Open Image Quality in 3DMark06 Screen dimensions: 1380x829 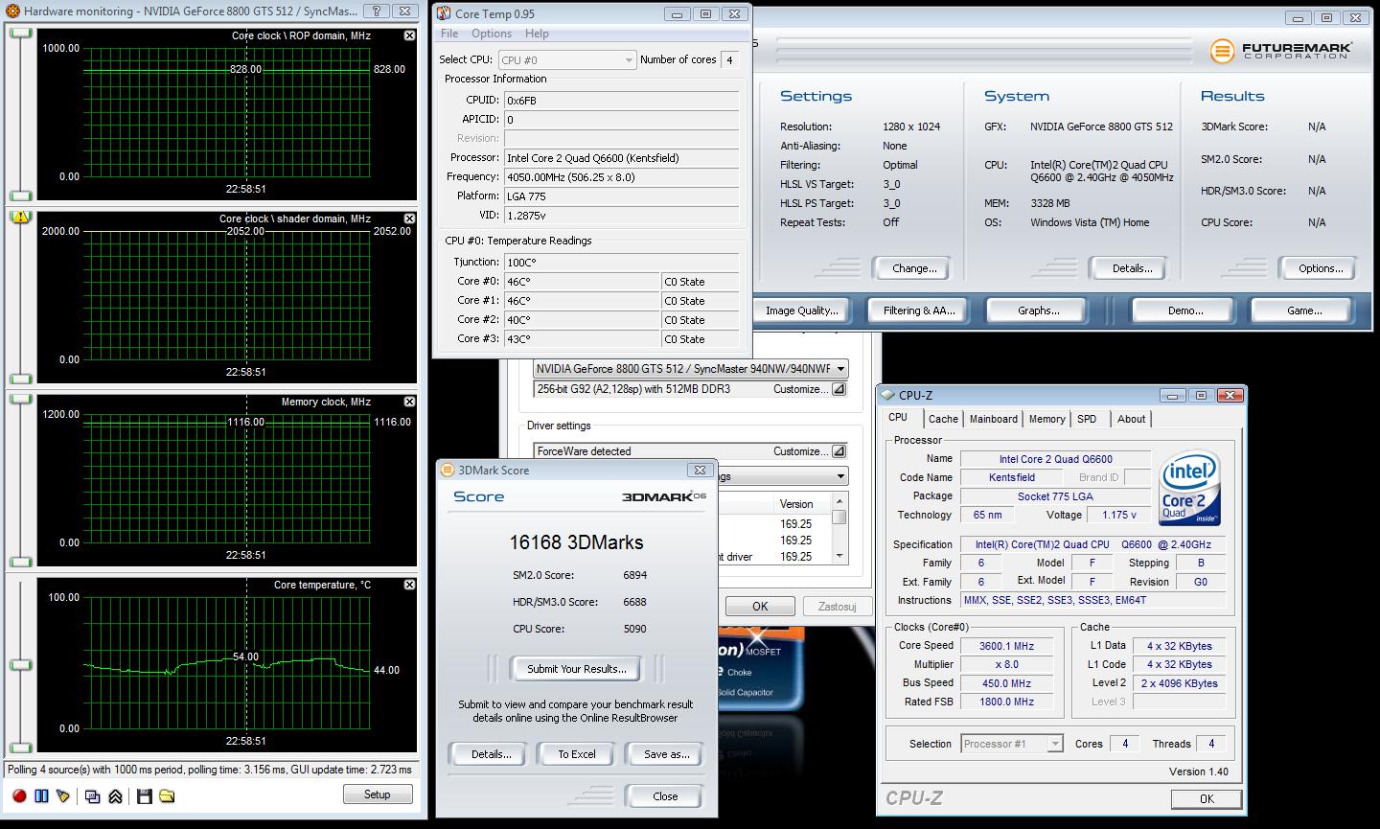802,311
